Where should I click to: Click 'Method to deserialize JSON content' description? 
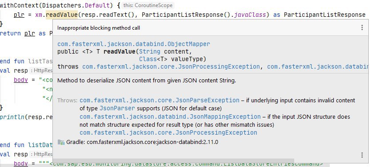pos(147,81)
